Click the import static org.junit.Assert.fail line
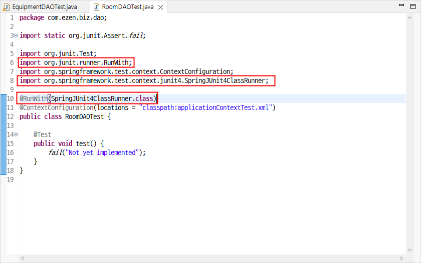The image size is (421, 263). [x=82, y=35]
